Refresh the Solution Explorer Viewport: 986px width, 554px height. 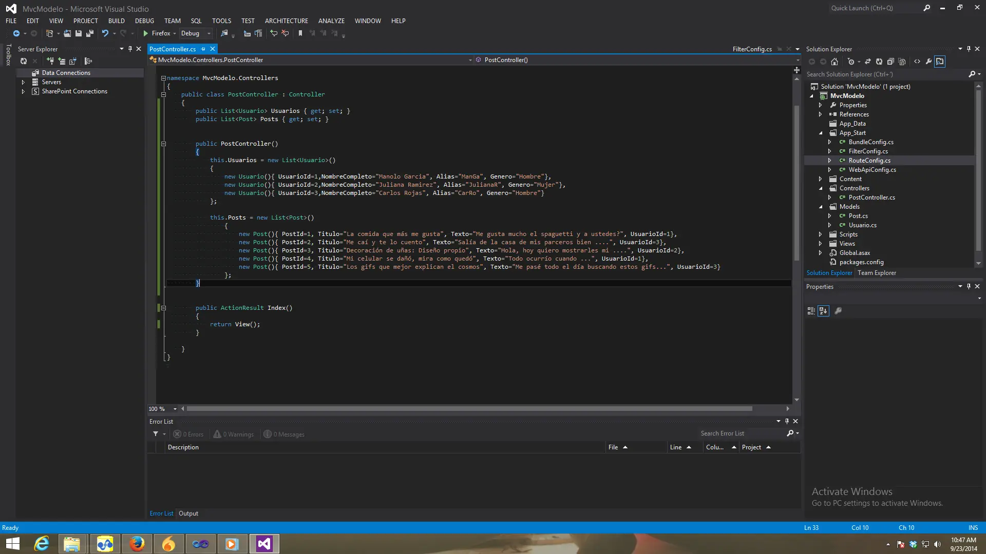[879, 62]
